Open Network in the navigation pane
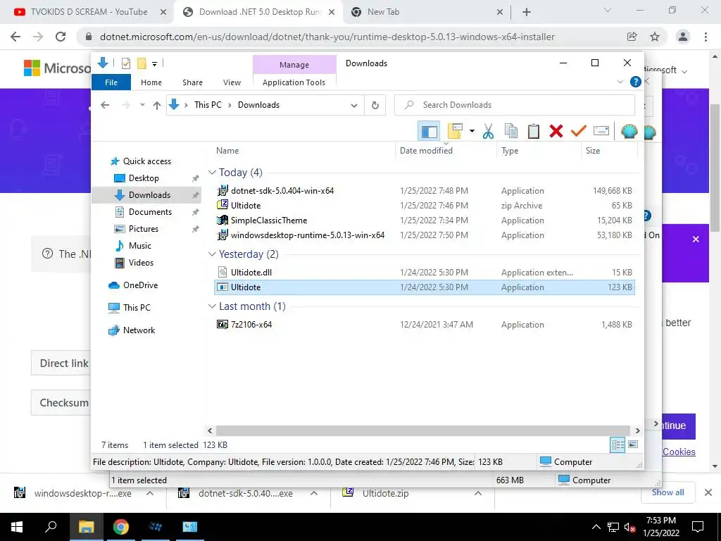 (x=139, y=330)
